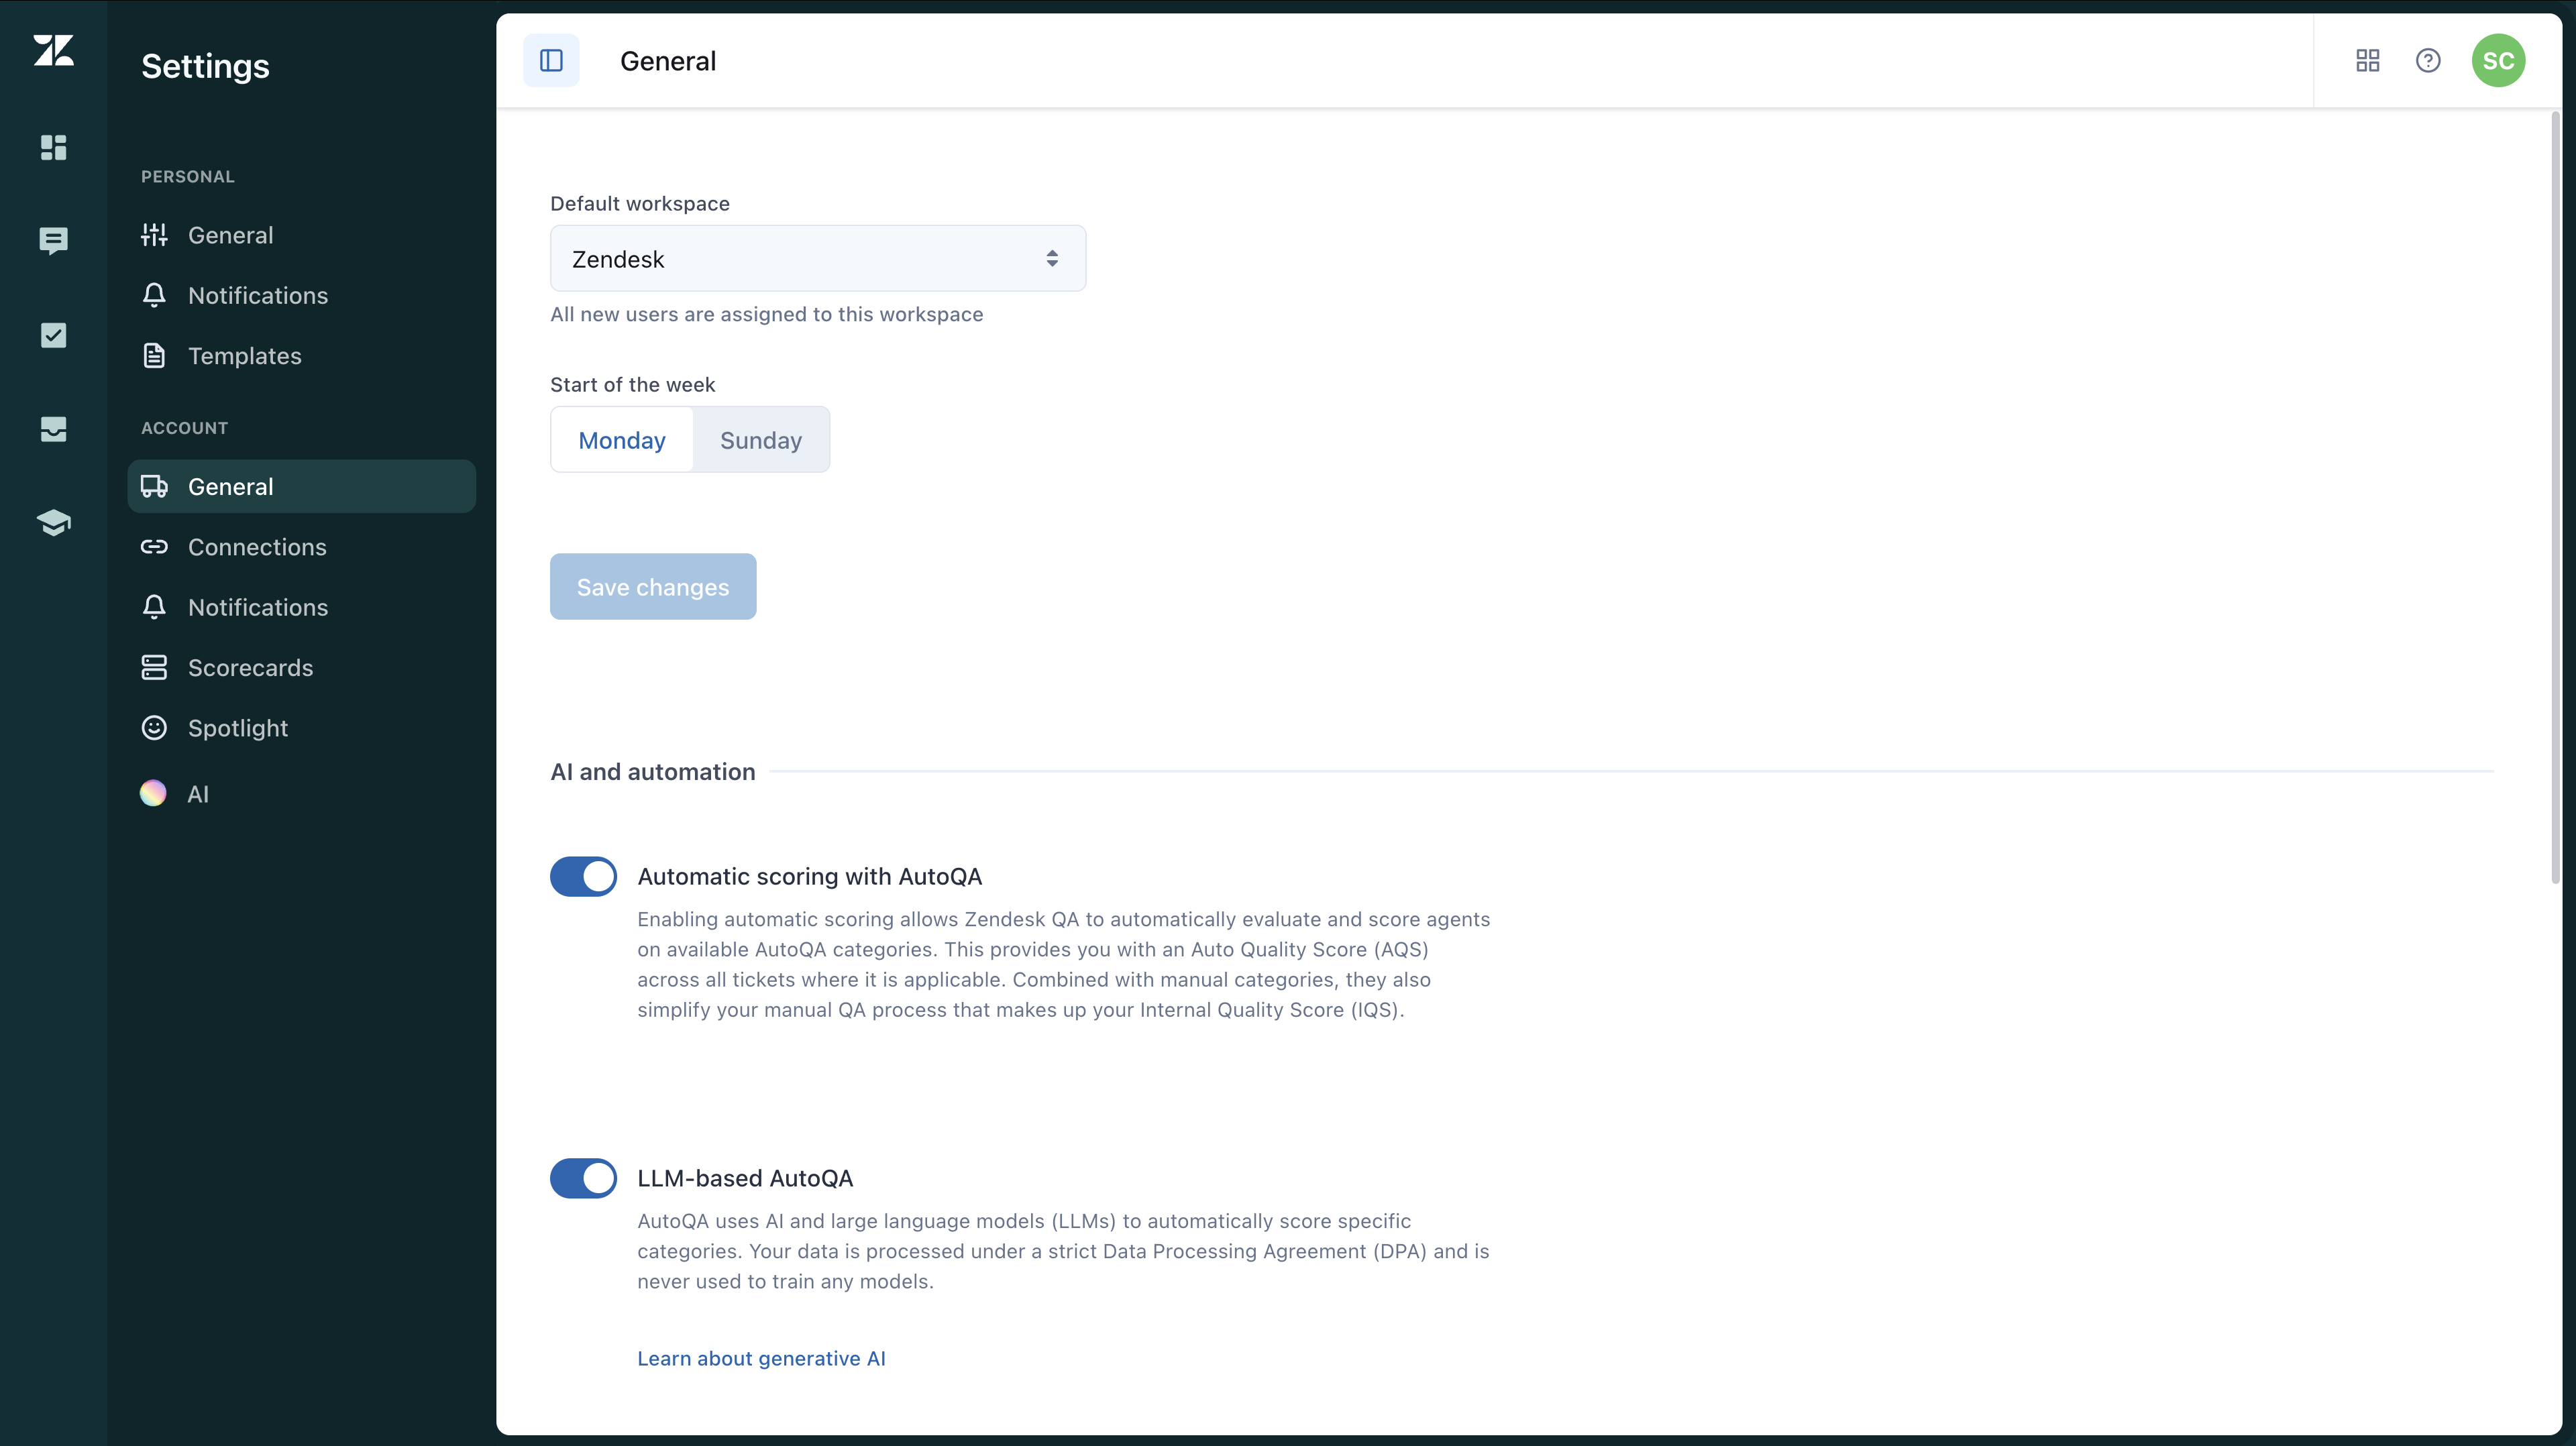Click smiley icon beside Spotlight
2576x1446 pixels.
coord(154,728)
